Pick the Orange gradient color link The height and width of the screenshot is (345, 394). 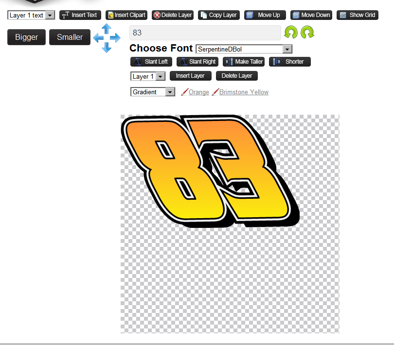(199, 92)
